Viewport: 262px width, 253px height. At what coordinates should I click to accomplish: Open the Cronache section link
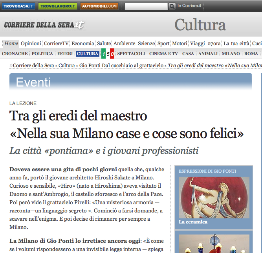pos(15,54)
